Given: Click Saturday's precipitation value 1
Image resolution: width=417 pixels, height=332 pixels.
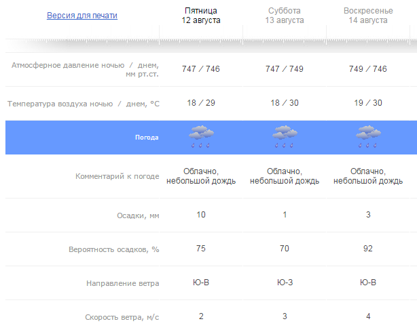Looking at the screenshot, I should [x=285, y=215].
